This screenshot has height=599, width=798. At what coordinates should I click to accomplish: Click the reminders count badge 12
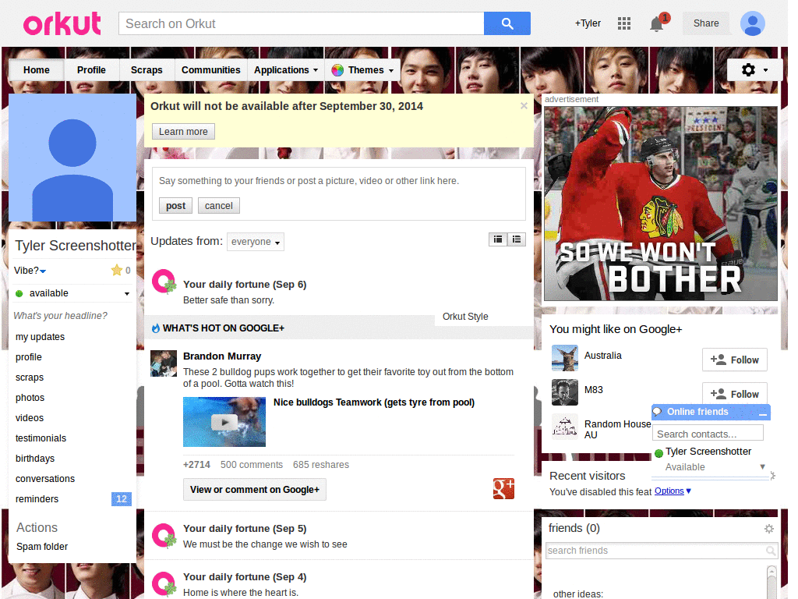pos(121,499)
